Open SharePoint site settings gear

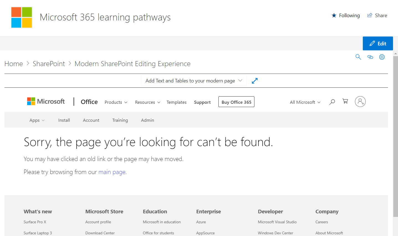(382, 57)
